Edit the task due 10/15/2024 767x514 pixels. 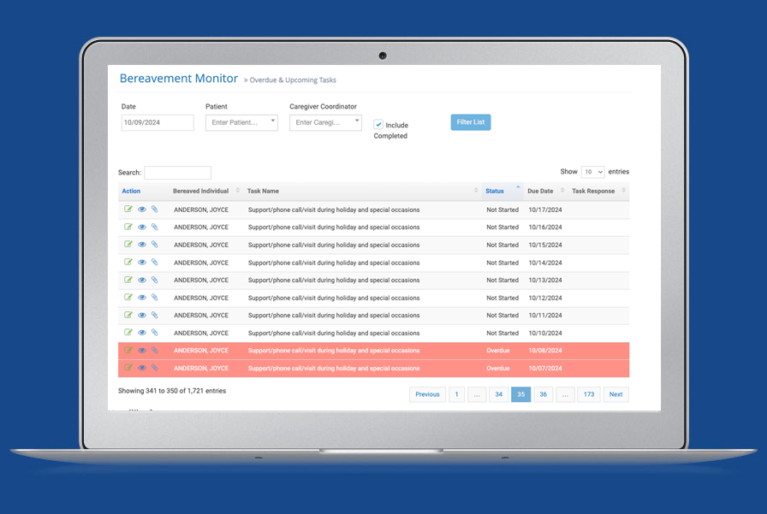coord(128,245)
